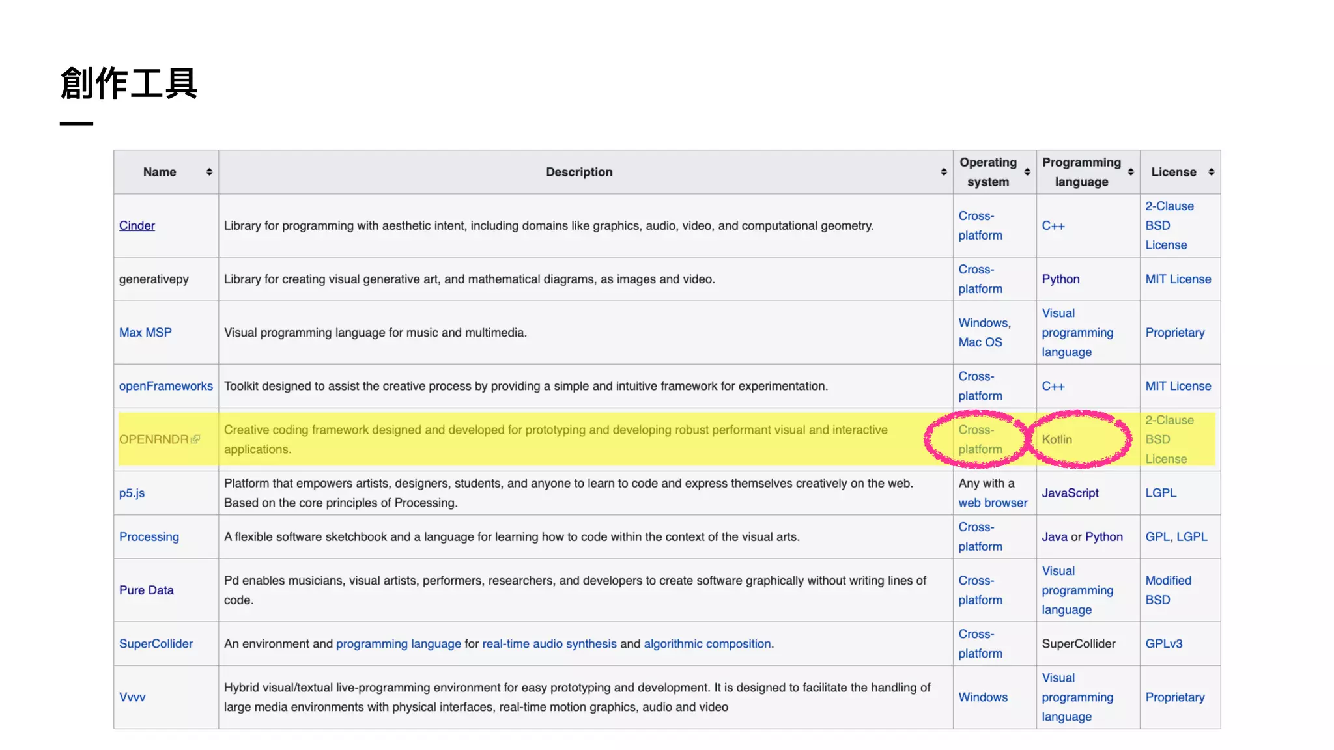Click the License column header
Image resolution: width=1334 pixels, height=750 pixels.
point(1180,172)
